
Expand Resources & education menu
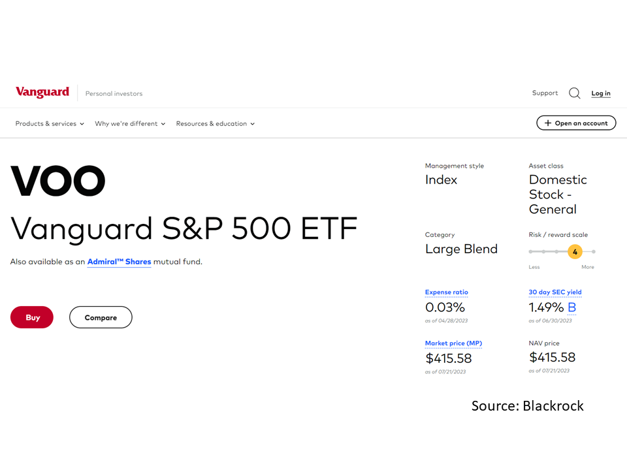[x=215, y=124]
